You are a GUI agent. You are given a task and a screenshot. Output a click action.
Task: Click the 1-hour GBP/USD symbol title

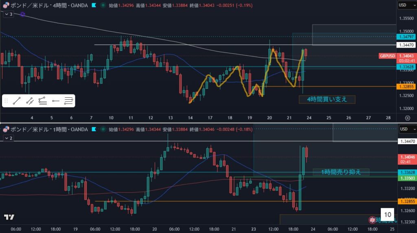[x=45, y=130]
